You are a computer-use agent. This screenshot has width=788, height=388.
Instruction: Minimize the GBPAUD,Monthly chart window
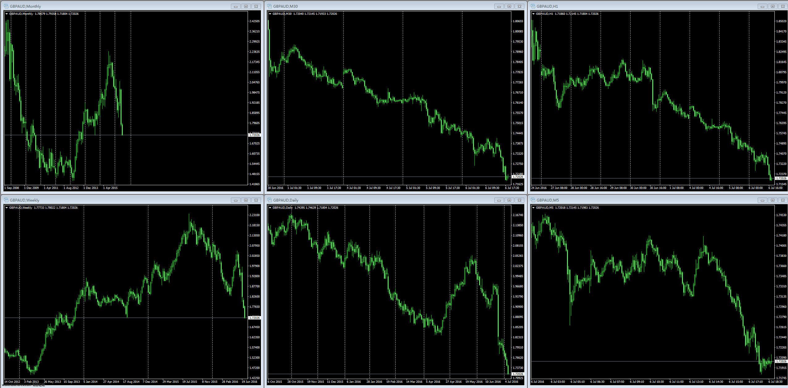point(236,6)
